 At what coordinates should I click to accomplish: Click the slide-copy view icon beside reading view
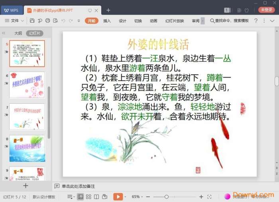tap(104, 197)
